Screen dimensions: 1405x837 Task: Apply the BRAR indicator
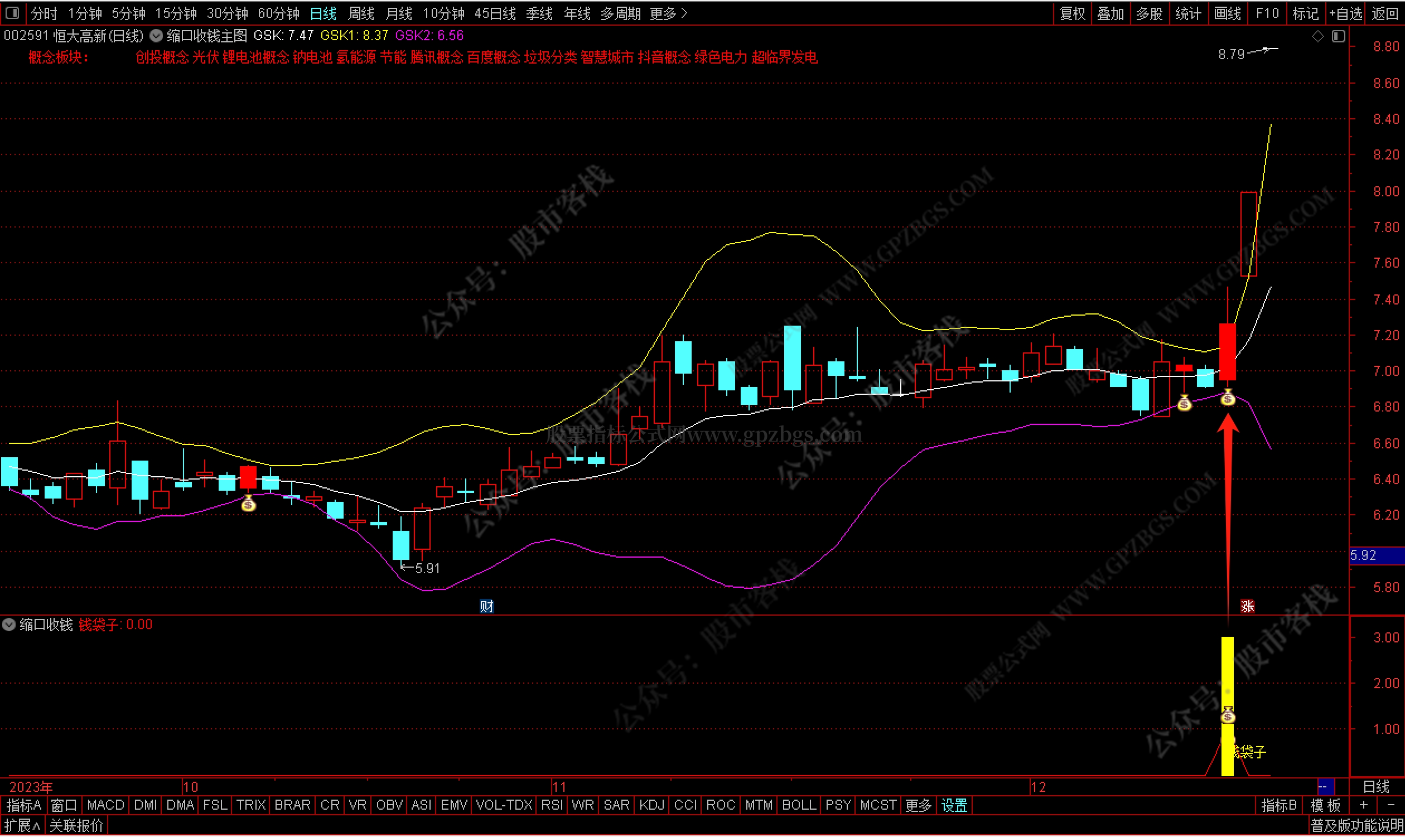(292, 806)
